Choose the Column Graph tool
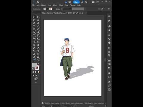 point(34,54)
